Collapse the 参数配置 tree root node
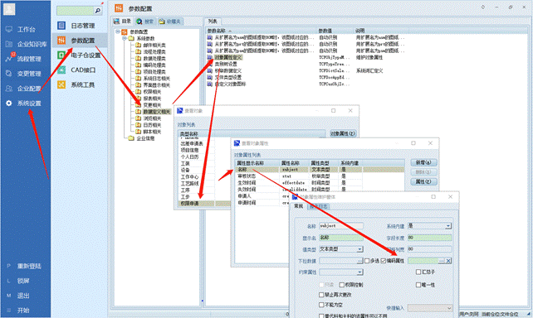Viewport: 533px width, 318px height. click(x=118, y=31)
